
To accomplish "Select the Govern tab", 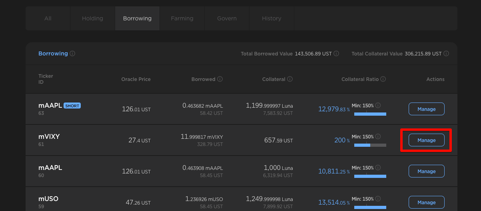I will pos(227,18).
